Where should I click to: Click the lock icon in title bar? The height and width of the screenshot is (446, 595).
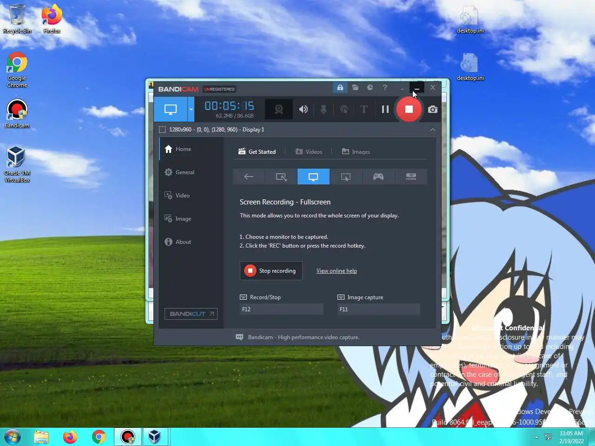[340, 87]
